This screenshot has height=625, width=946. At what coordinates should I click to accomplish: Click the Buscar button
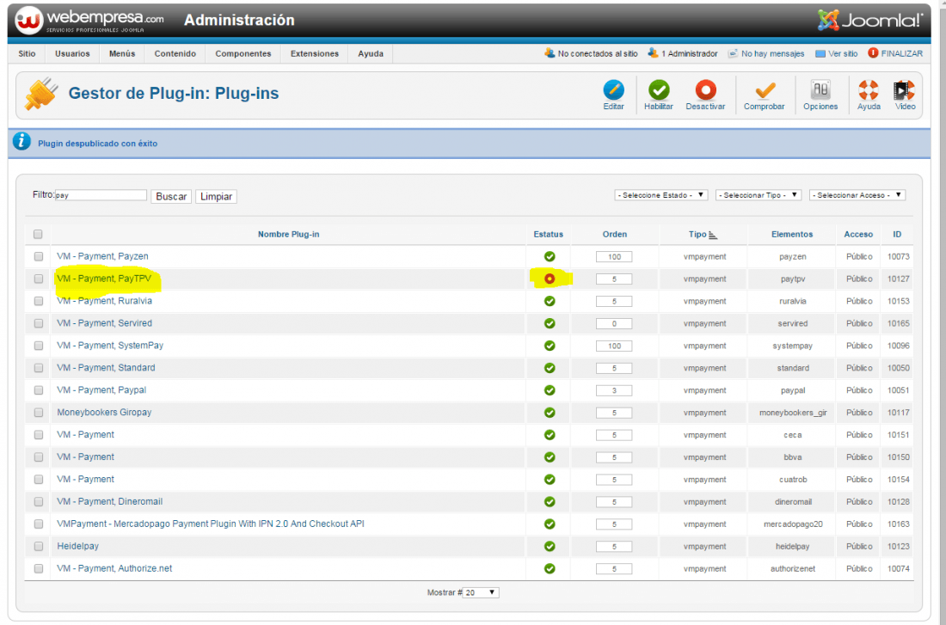[171, 197]
